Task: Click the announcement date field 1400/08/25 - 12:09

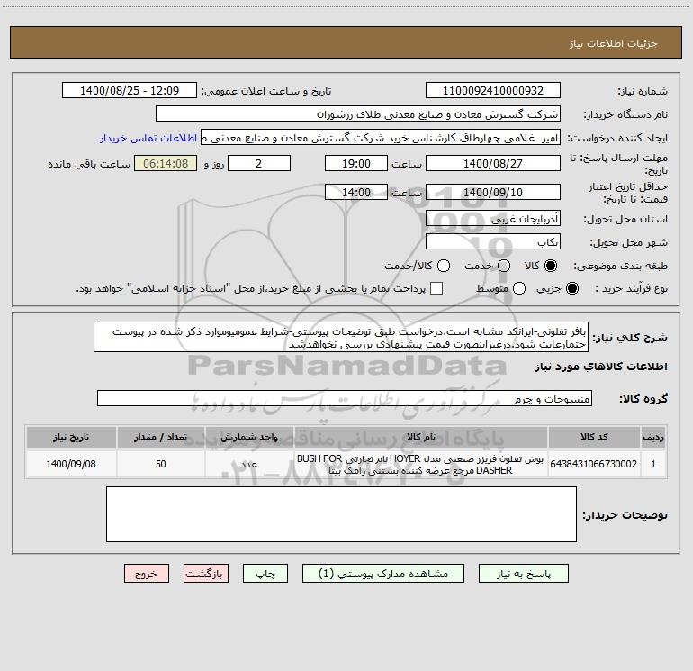Action: [x=130, y=90]
